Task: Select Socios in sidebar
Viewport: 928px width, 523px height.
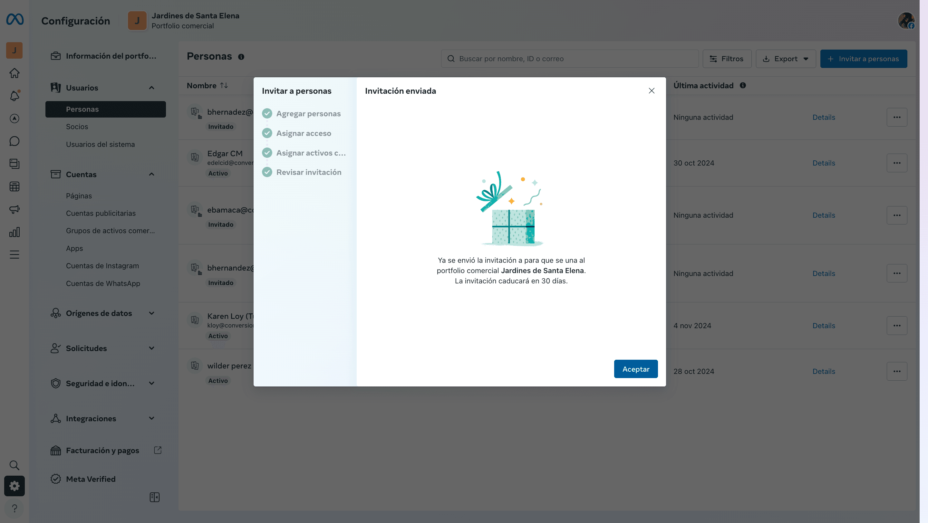Action: tap(77, 127)
